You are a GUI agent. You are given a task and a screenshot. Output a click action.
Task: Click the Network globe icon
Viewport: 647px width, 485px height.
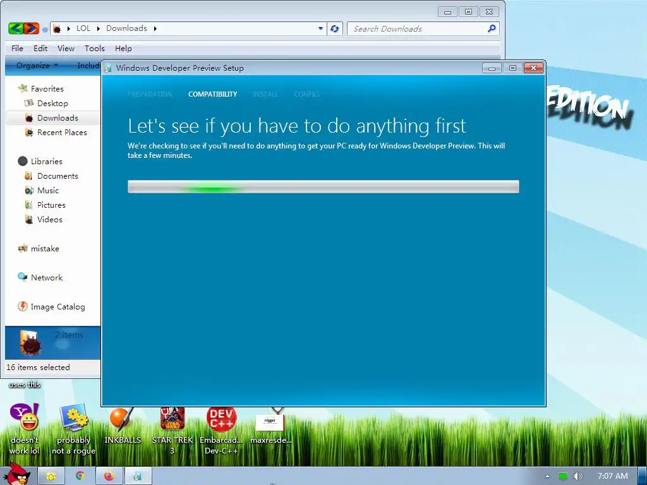[23, 277]
